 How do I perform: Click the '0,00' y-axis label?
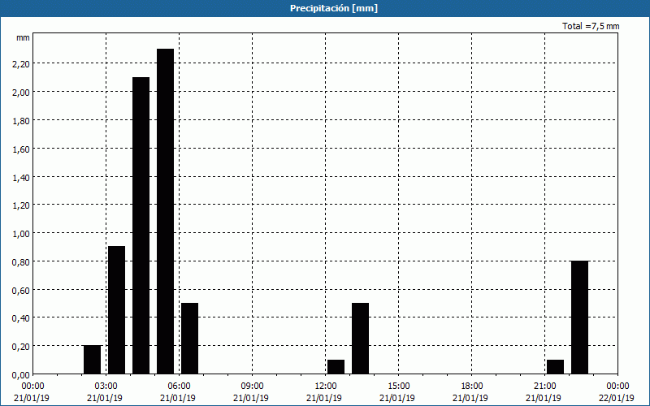pos(21,375)
